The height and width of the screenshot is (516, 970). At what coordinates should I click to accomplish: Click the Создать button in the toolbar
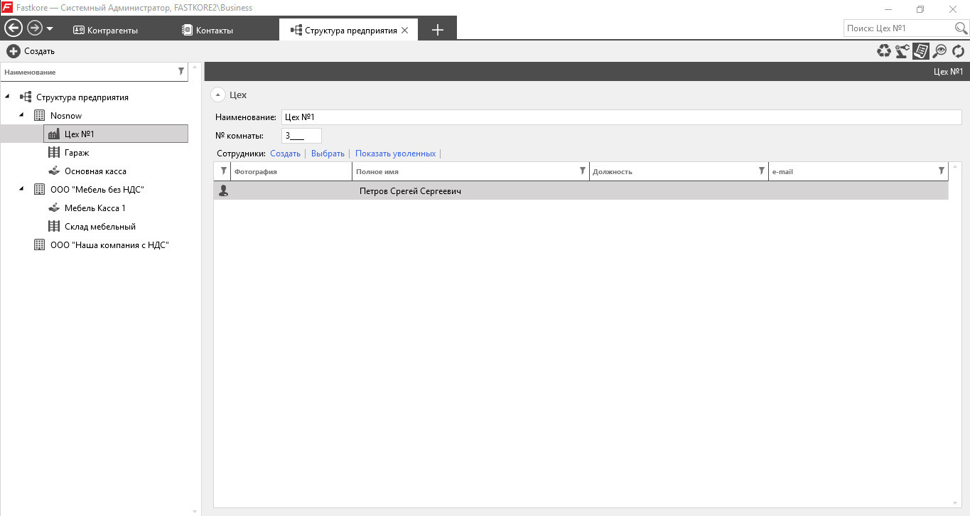[x=31, y=51]
